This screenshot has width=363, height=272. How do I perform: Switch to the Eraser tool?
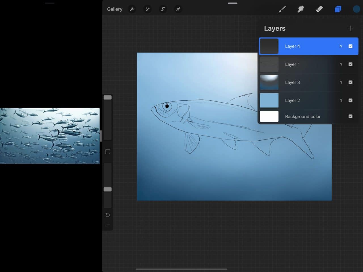pyautogui.click(x=319, y=9)
